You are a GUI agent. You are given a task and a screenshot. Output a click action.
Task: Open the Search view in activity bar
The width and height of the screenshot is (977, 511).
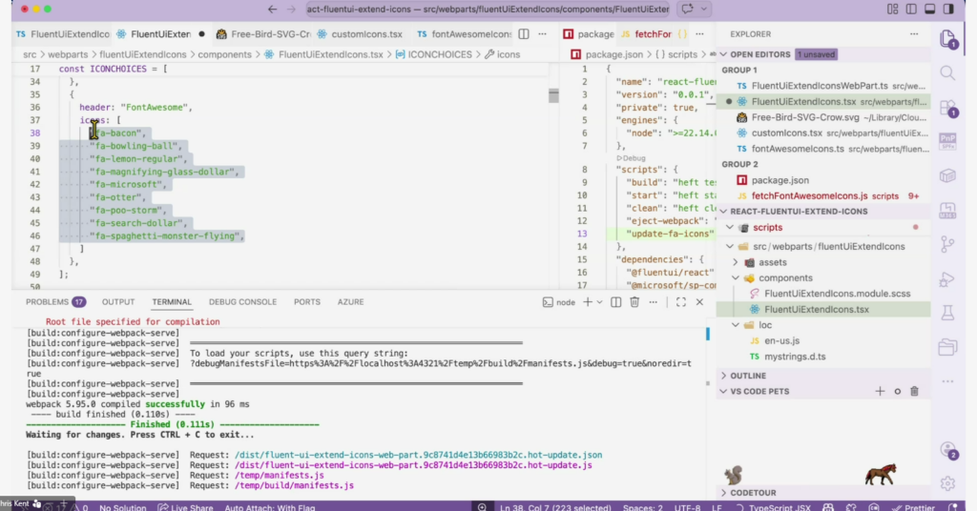click(x=947, y=72)
